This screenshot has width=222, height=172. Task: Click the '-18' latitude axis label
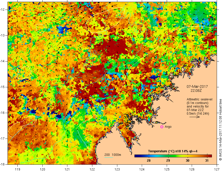click(x=3, y=164)
